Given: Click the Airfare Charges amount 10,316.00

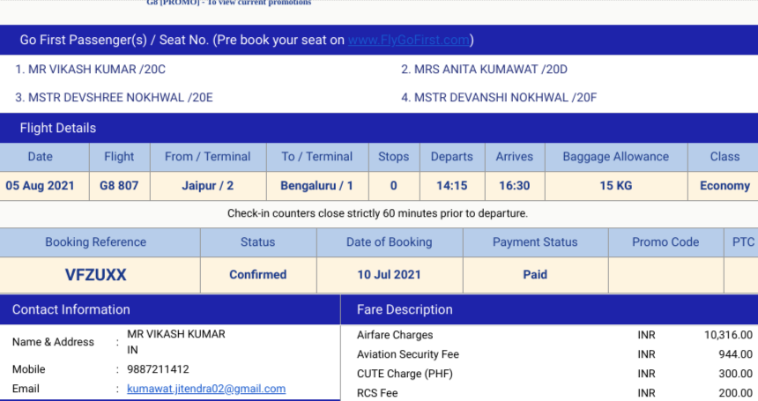Looking at the screenshot, I should tap(728, 335).
